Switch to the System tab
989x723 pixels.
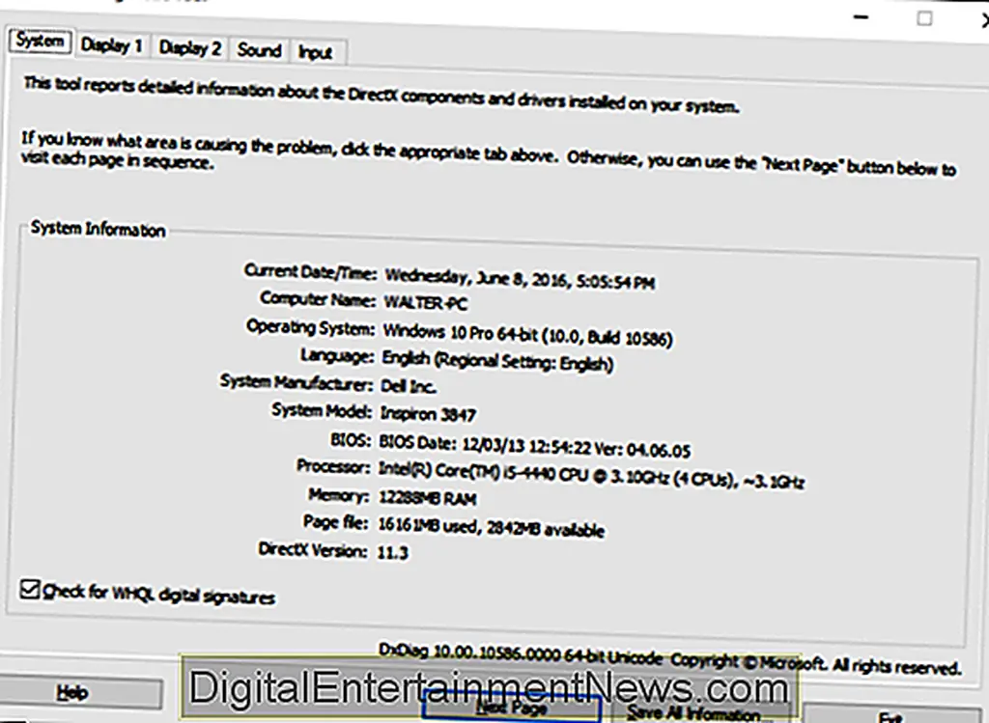39,42
